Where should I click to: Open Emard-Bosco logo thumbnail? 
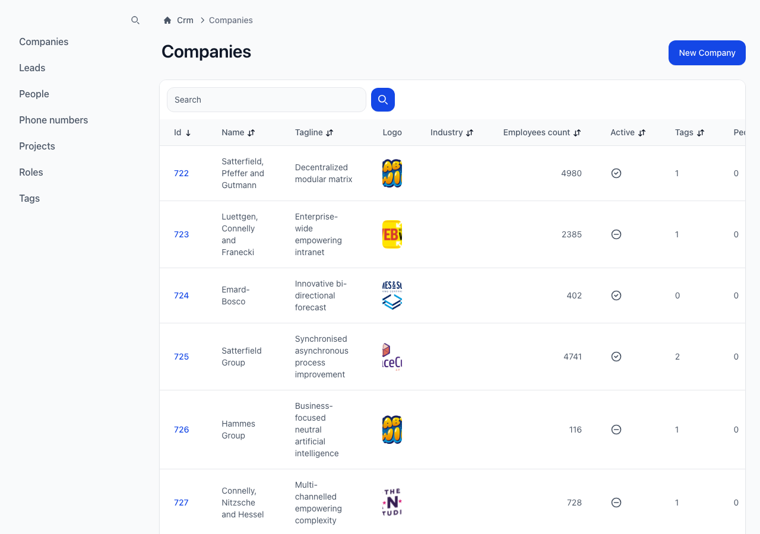click(x=392, y=295)
